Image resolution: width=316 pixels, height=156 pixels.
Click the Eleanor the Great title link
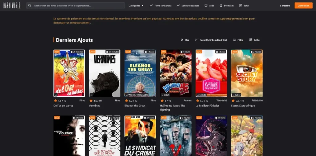pyautogui.click(x=135, y=106)
